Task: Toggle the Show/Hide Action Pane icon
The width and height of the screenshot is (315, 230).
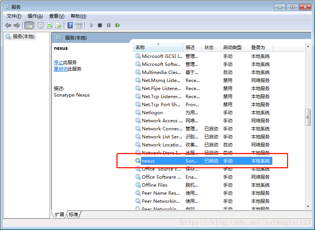Action: coord(79,25)
